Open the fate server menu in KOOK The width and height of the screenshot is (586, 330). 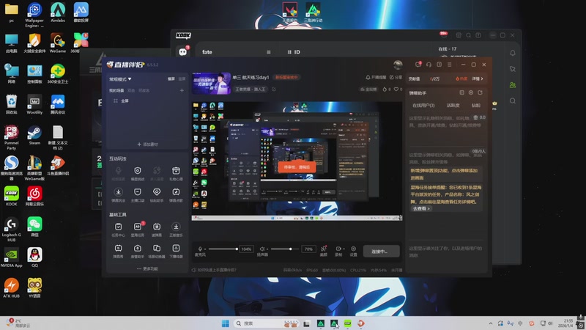pos(269,52)
